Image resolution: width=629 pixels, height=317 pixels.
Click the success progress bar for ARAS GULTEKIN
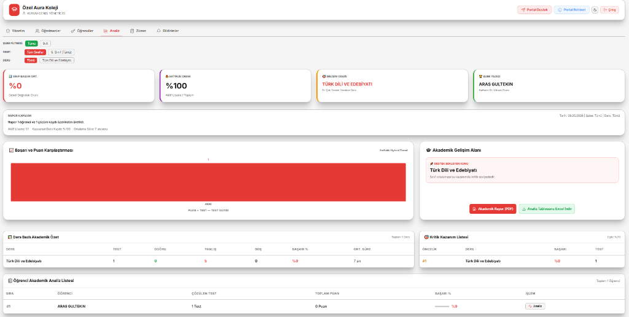442,306
